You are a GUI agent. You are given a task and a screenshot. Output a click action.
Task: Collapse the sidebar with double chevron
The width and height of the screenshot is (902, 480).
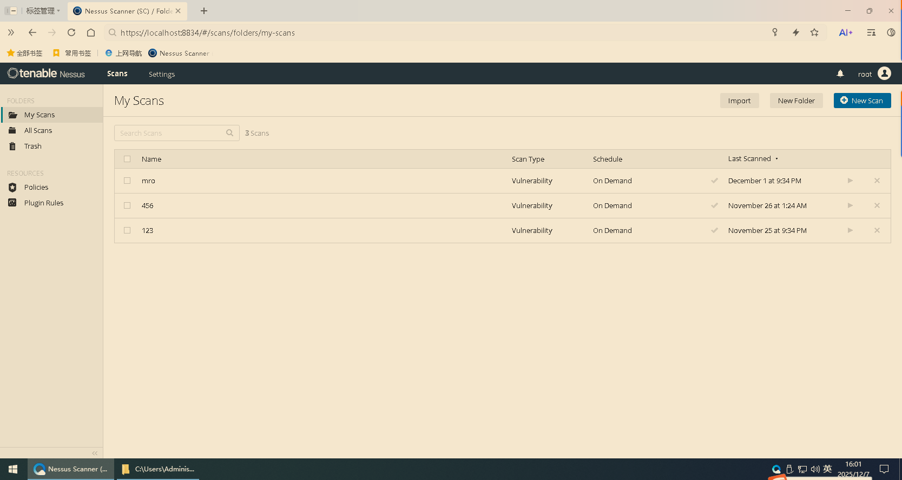[95, 453]
